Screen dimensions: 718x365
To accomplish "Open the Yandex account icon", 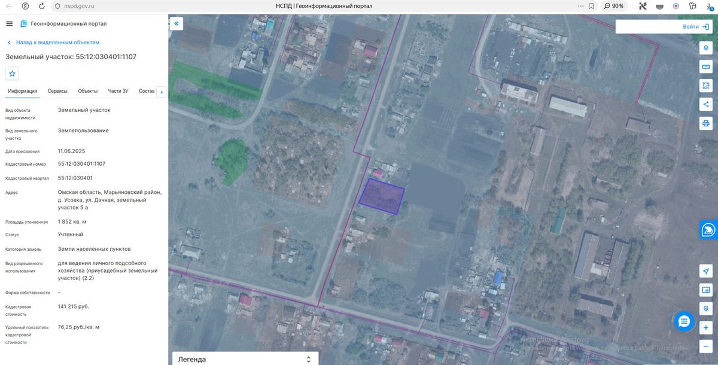I will tap(25, 6).
